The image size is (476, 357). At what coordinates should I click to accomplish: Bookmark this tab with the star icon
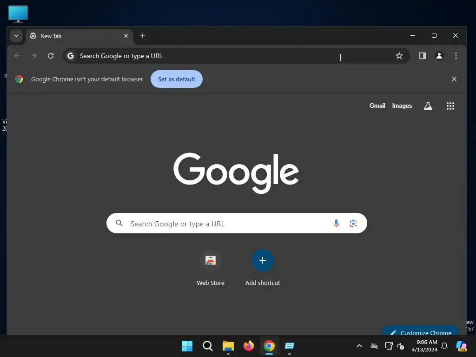pyautogui.click(x=399, y=56)
